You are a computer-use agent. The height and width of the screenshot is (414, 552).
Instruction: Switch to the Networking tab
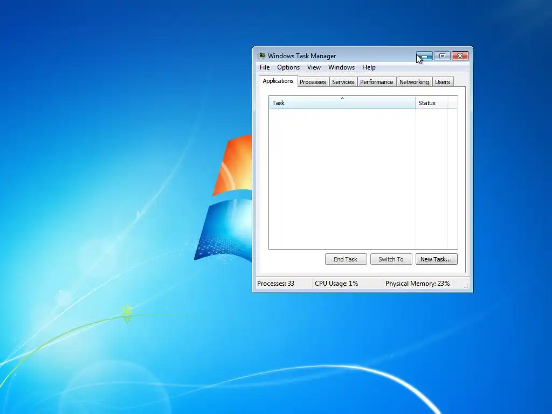414,82
